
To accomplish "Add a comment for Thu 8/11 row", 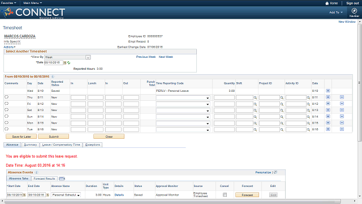I will [x=6, y=97].
